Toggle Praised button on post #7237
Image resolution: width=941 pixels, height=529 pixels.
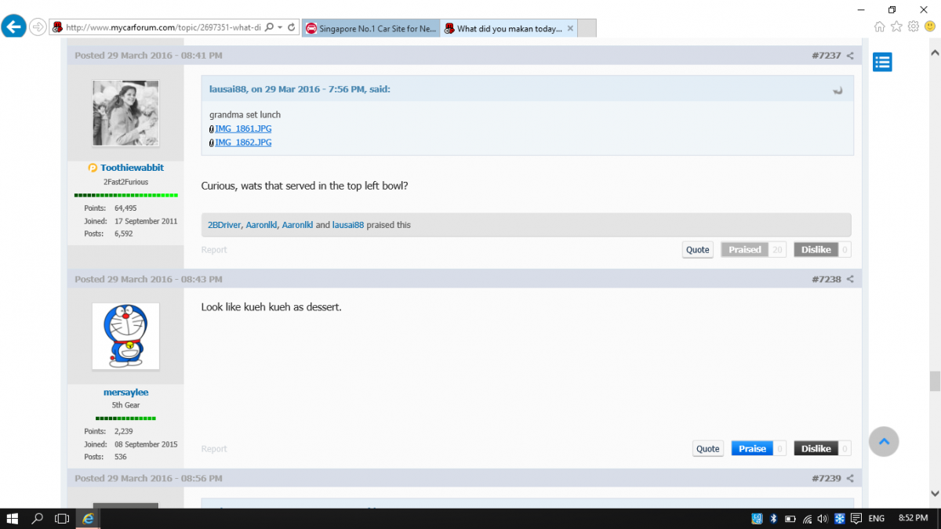(744, 250)
